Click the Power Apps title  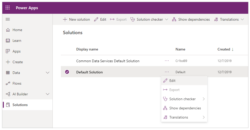27,8
